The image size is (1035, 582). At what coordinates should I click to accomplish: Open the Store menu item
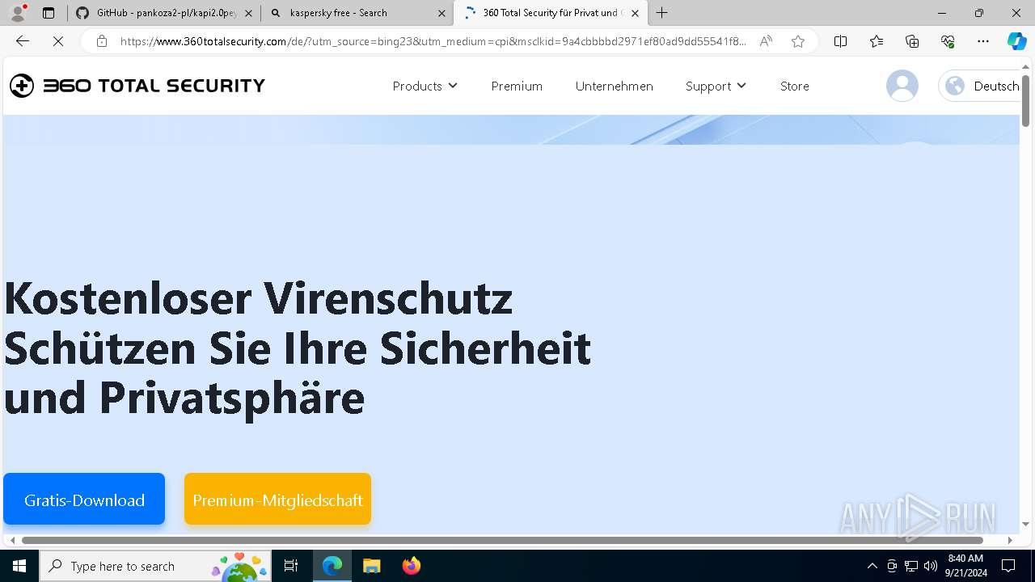[x=794, y=86]
